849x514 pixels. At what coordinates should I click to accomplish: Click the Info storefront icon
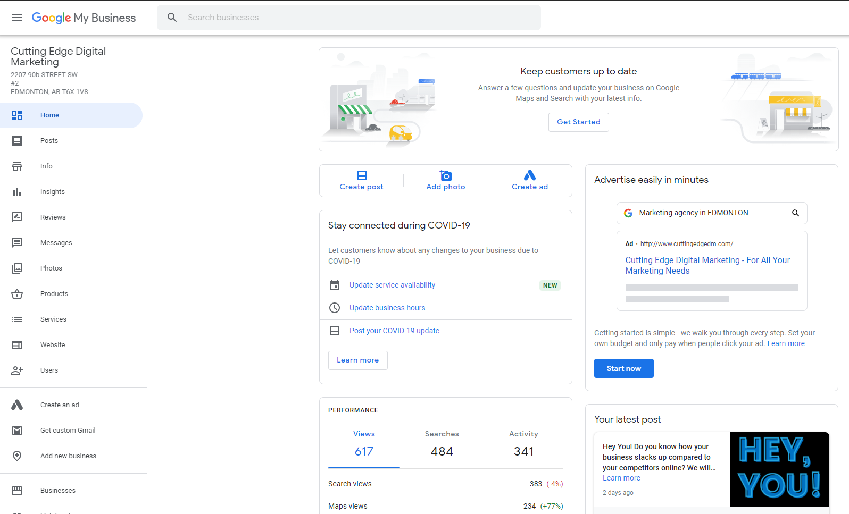coord(17,166)
